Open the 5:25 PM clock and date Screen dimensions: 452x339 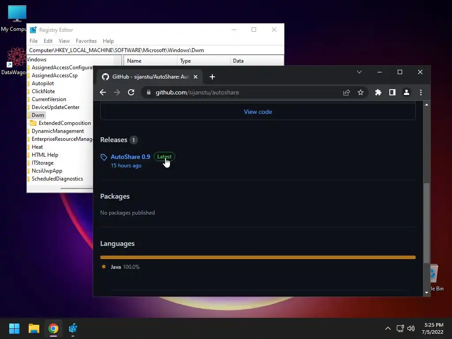tap(433, 328)
